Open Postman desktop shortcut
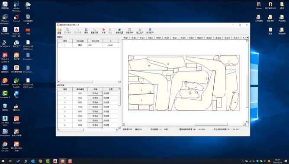The image size is (289, 164). click(5, 82)
